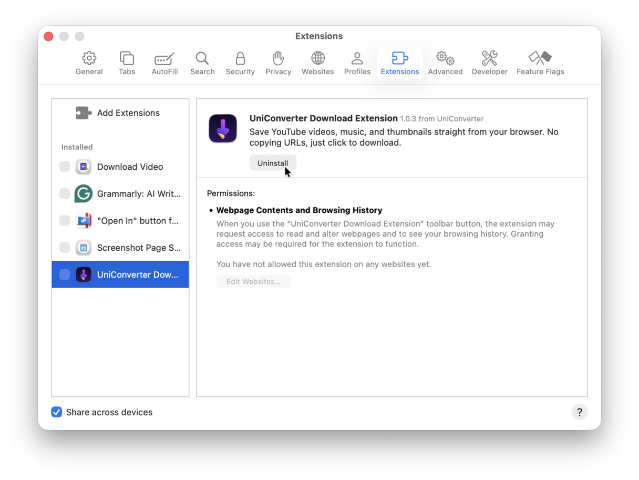This screenshot has width=639, height=480.
Task: Open the Feature Flags pane
Action: point(540,63)
